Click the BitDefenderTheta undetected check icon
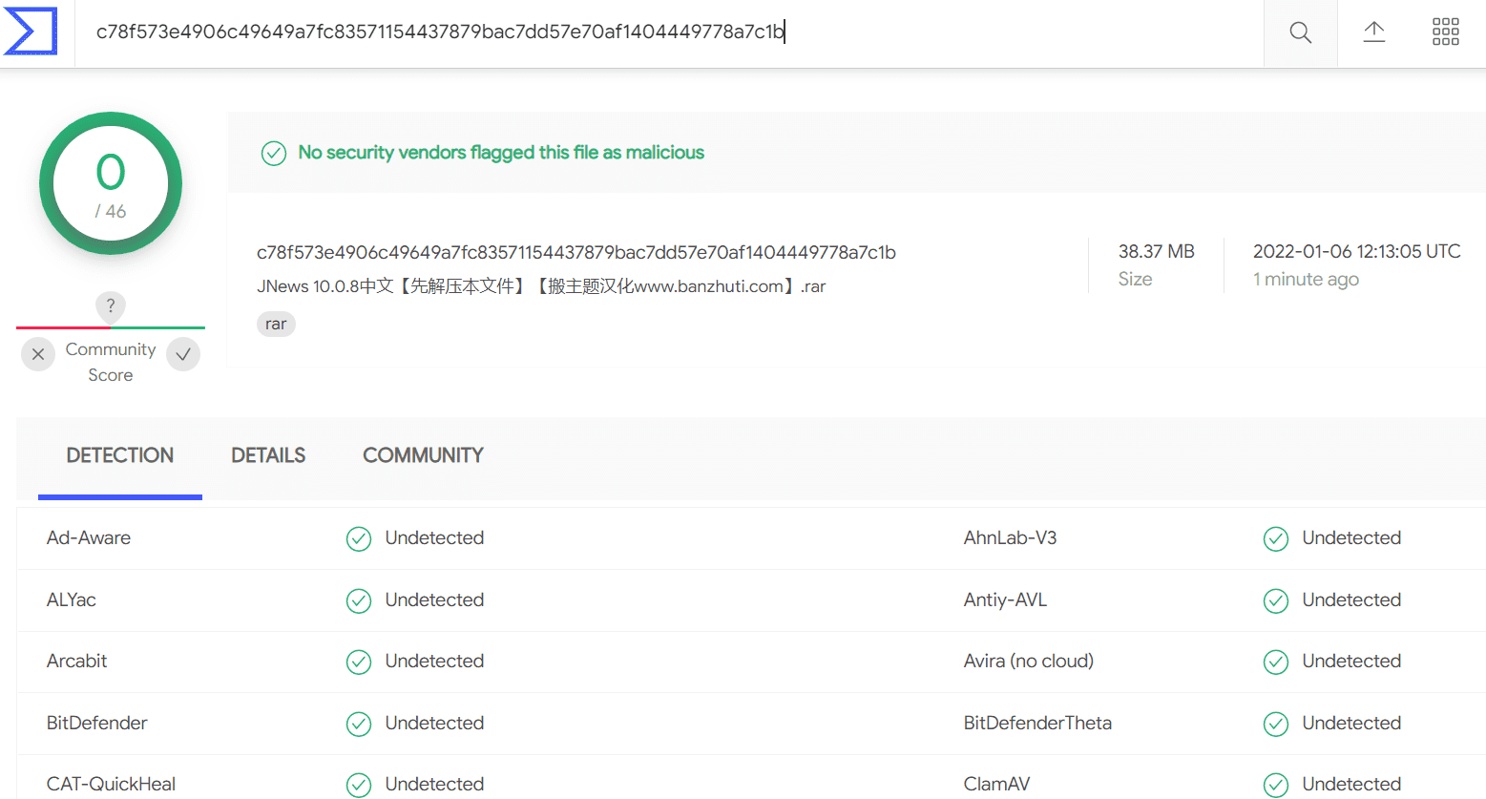 tap(1276, 724)
